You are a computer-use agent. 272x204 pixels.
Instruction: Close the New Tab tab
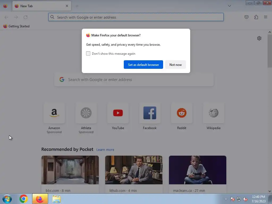tap(67, 6)
